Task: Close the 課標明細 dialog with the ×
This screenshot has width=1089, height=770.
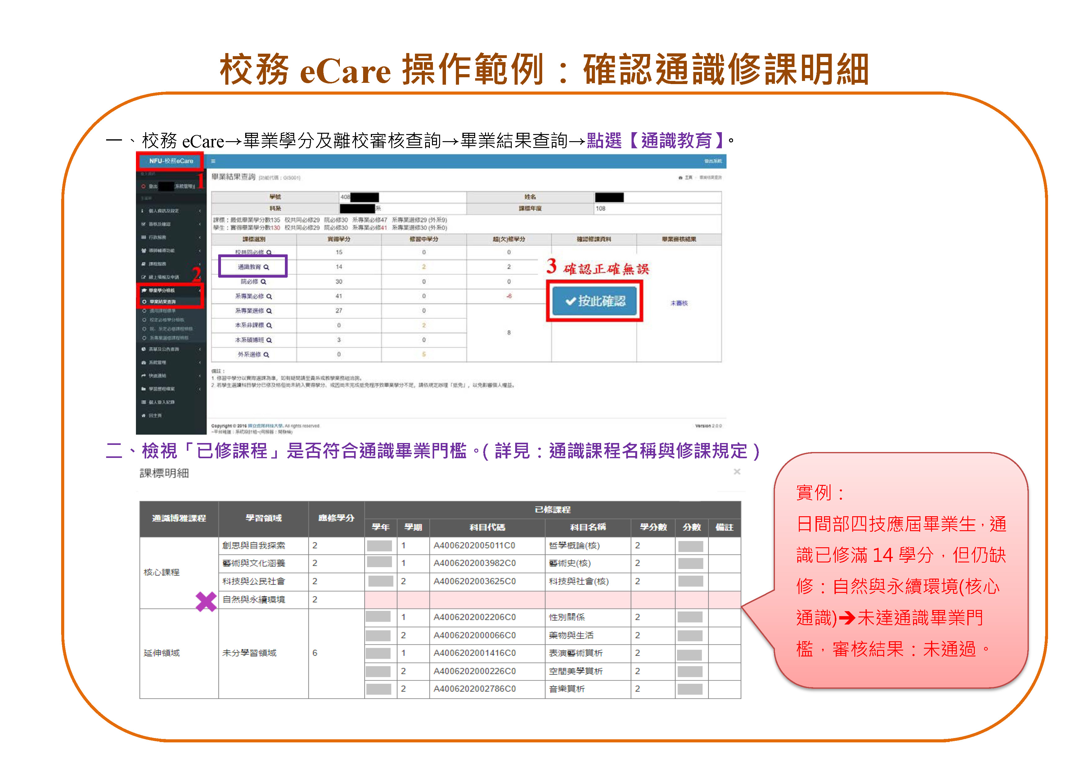Action: pos(736,472)
